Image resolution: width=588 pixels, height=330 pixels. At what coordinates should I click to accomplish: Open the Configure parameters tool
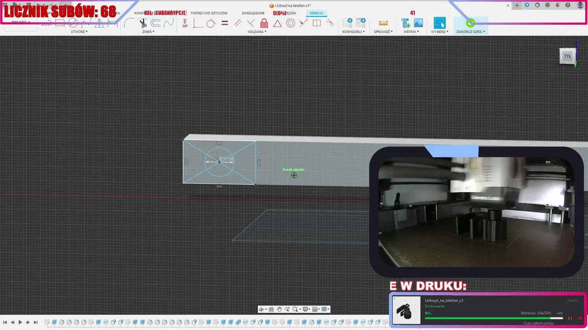click(348, 23)
